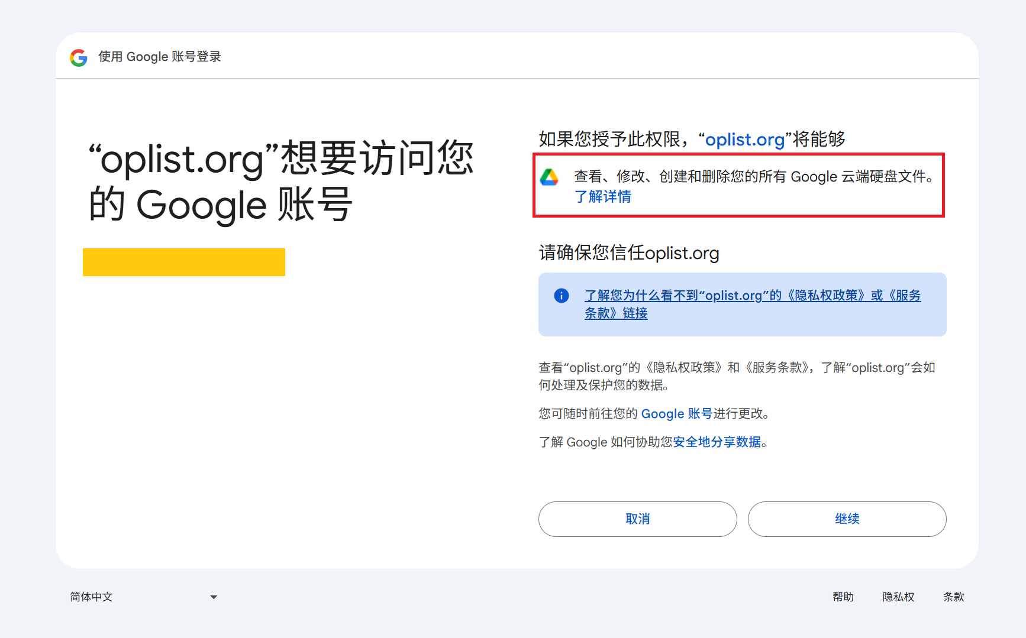Click the 取消 button to deny access
Screen dimensions: 1026x638
[637, 519]
